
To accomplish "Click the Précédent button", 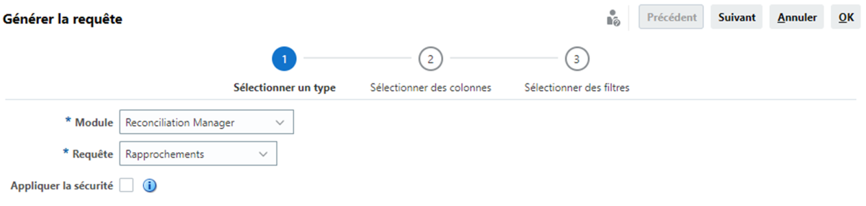I will pos(671,17).
